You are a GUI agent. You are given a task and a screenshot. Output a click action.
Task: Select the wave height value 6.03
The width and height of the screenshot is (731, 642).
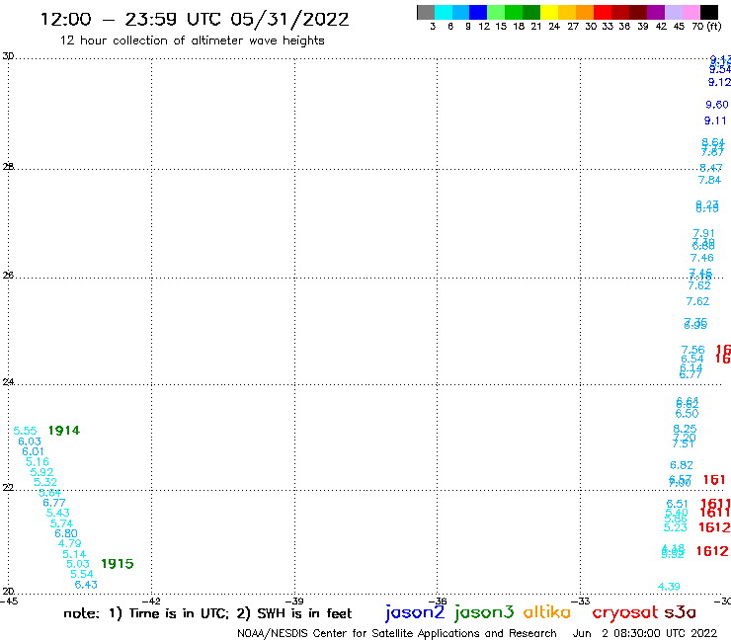pos(30,441)
